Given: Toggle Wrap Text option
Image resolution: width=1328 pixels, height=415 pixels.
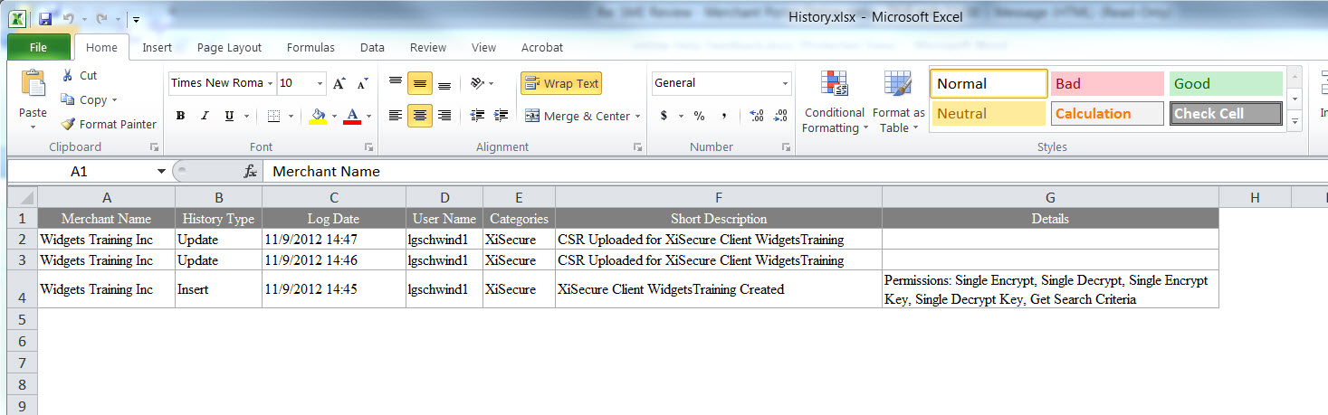Looking at the screenshot, I should click(561, 83).
